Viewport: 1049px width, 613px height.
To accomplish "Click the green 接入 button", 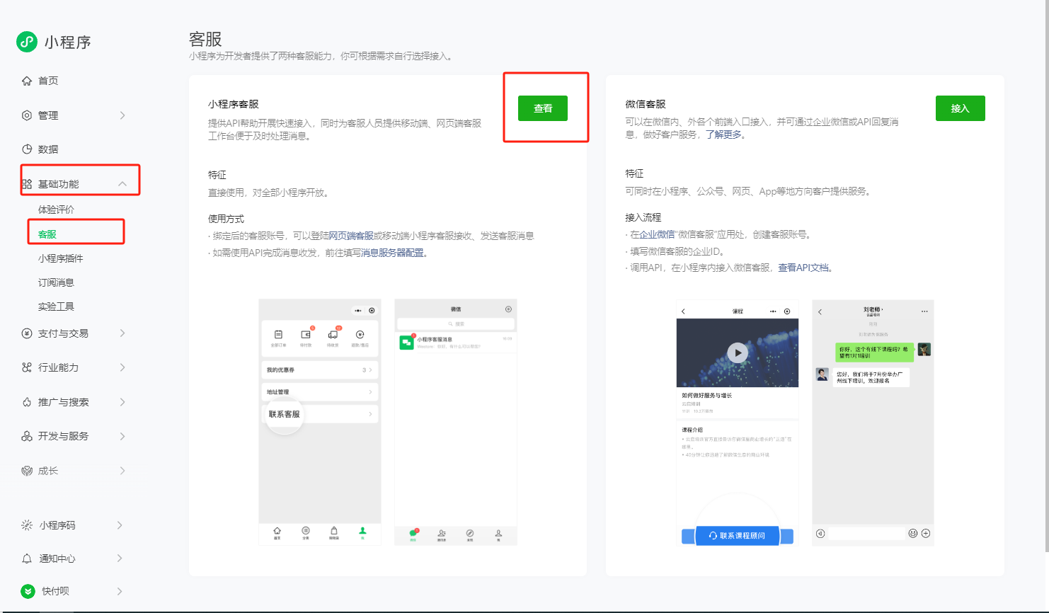I will coord(960,108).
